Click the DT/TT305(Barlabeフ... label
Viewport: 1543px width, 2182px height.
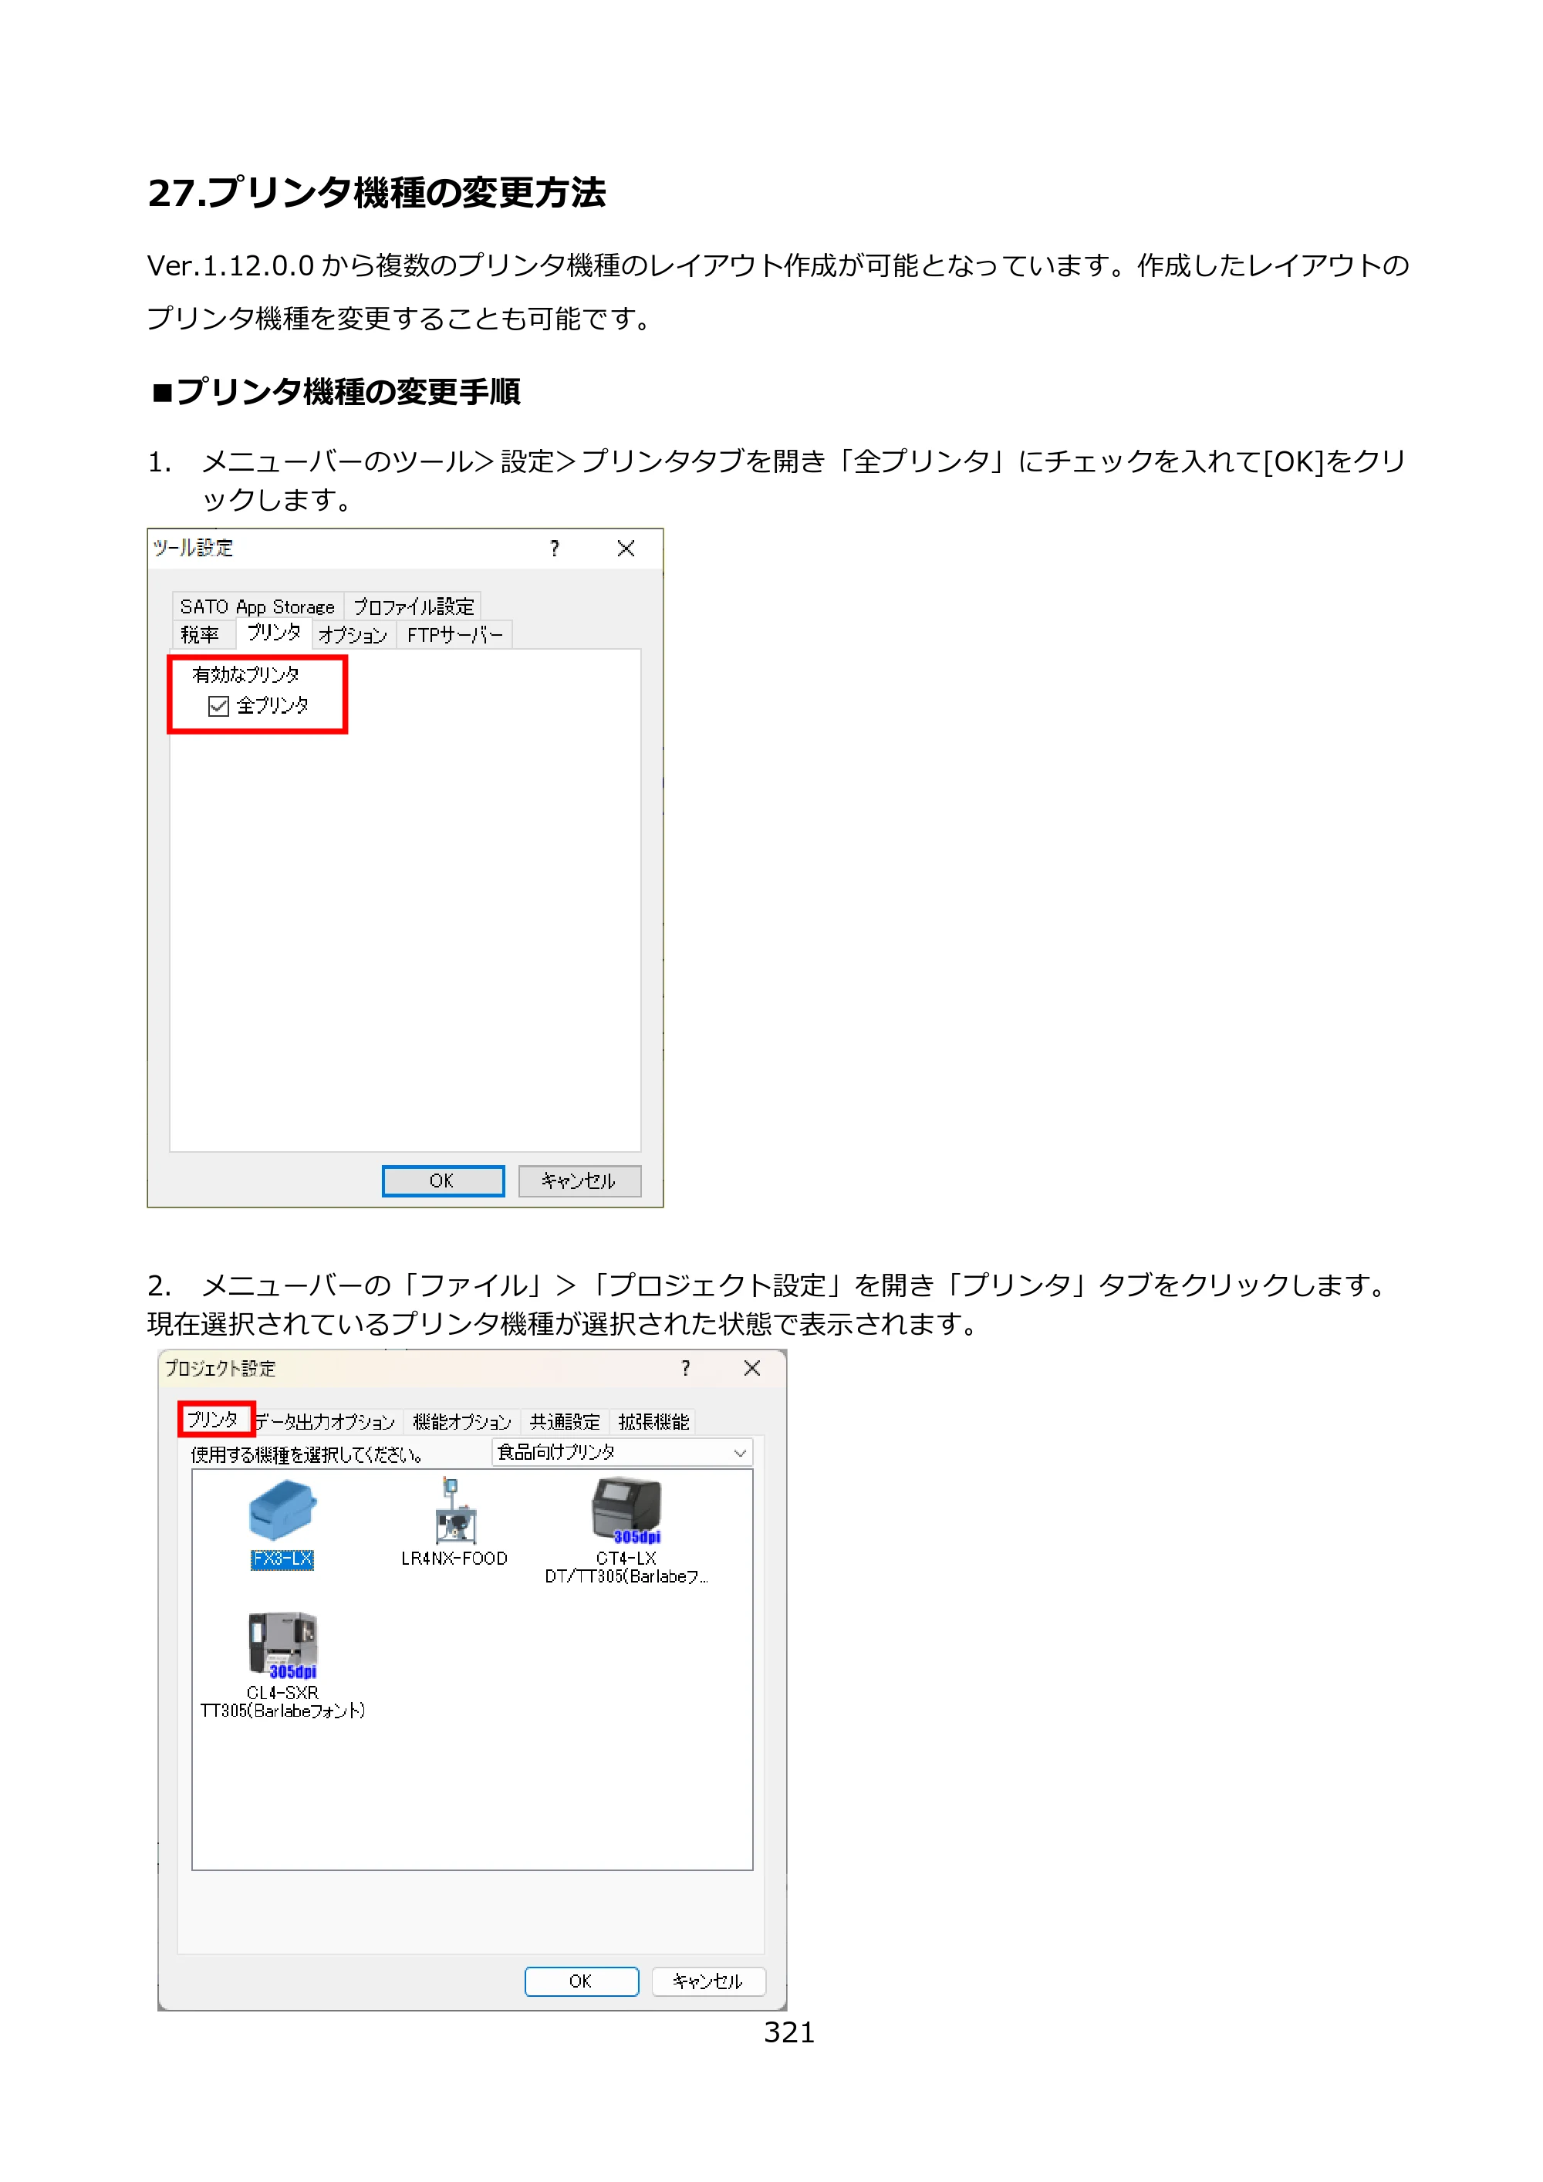626,1576
